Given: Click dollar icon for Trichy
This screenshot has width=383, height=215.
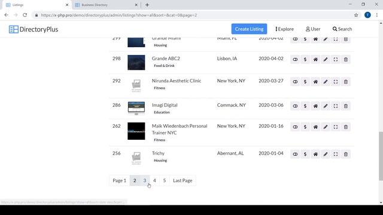Looking at the screenshot, I should [x=305, y=154].
